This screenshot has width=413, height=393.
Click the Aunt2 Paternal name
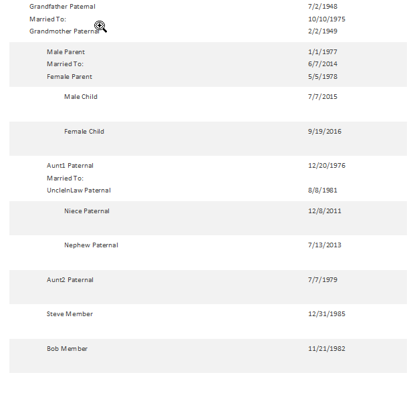pos(70,280)
